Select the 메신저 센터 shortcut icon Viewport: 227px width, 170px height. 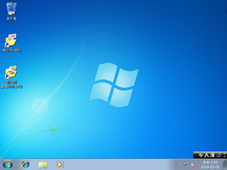11,40
